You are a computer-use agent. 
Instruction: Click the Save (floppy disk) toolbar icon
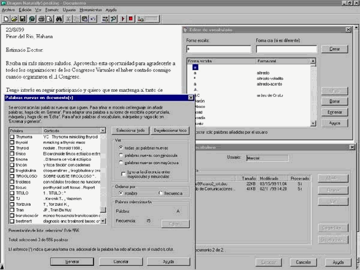(x=23, y=19)
